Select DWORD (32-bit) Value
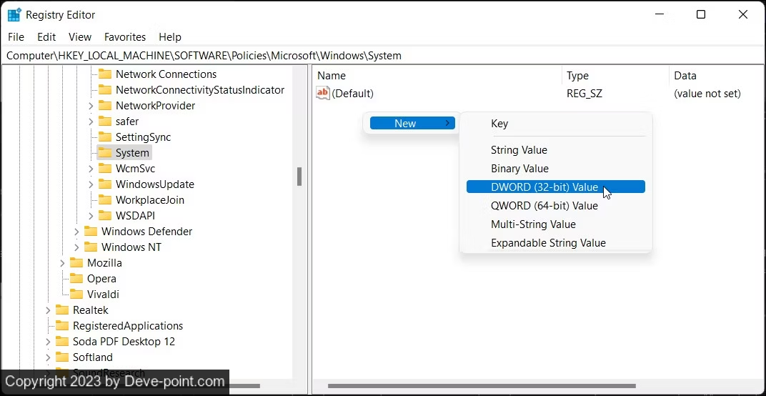 pos(555,187)
